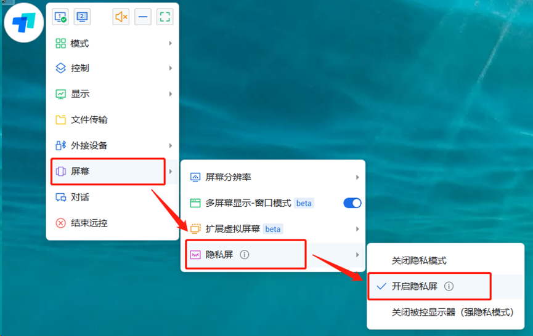Click the red 结束远控 X icon

click(60, 223)
